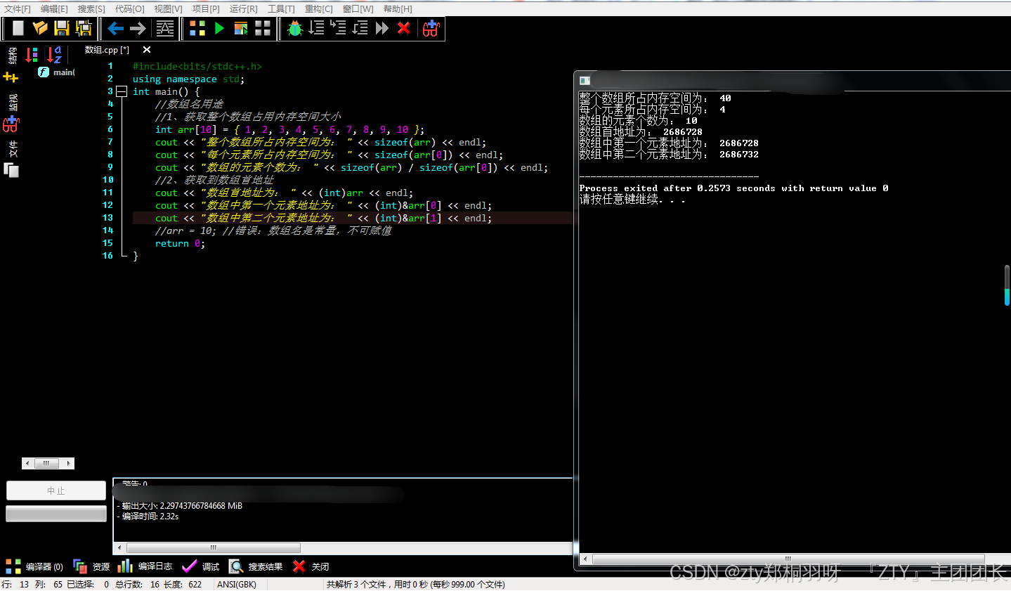
Task: Click 'return 0;' on code line 15
Action: point(180,244)
